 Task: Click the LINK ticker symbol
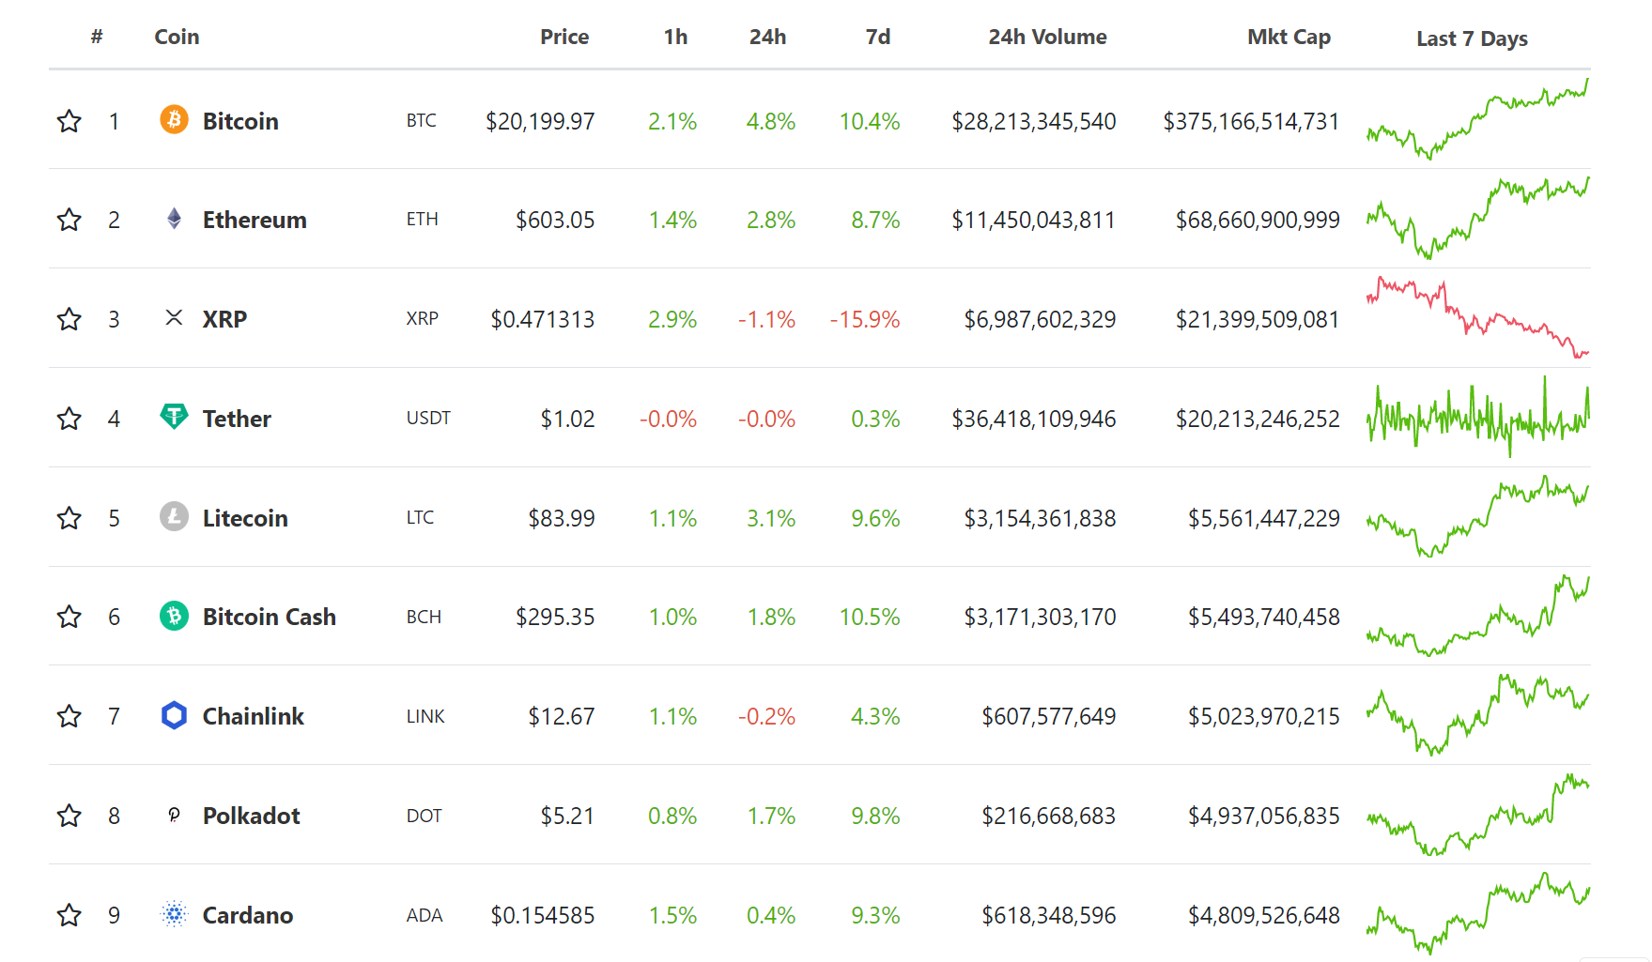coord(425,716)
